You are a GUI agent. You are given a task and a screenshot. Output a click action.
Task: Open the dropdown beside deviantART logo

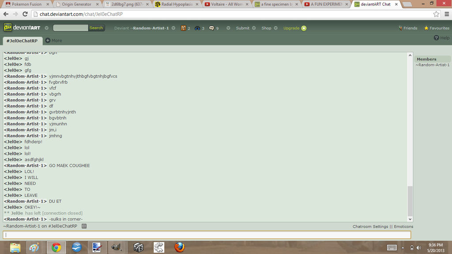click(46, 28)
